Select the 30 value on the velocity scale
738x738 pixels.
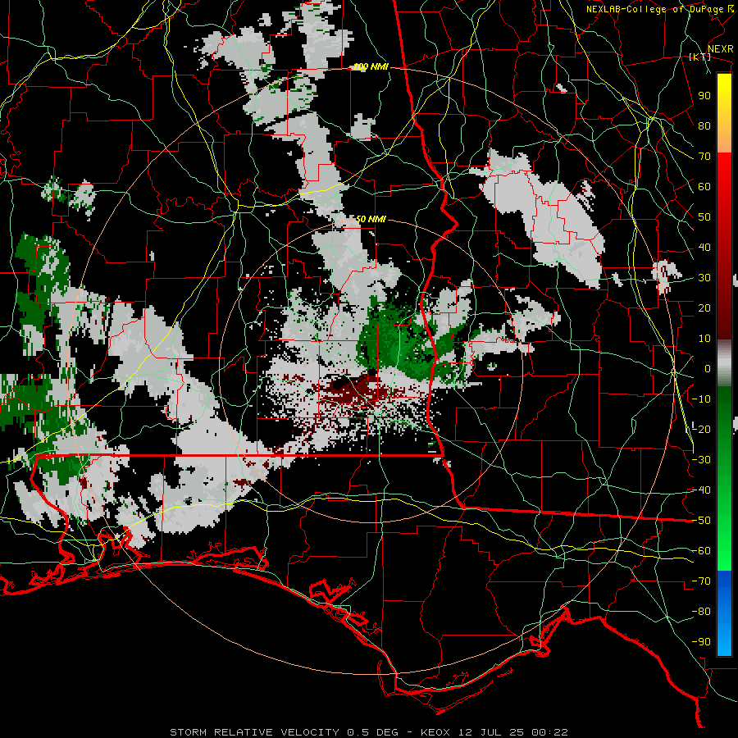point(704,278)
